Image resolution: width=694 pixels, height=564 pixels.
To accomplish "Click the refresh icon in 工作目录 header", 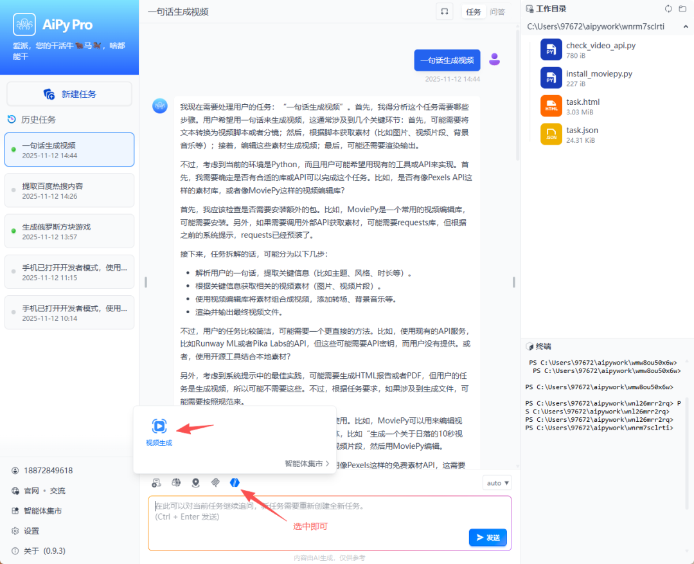I will click(x=668, y=9).
